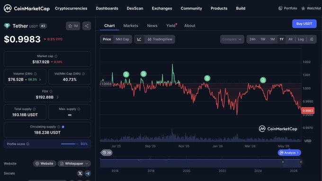Open Tether's X (Twitter) social link
The height and width of the screenshot is (181, 322).
coord(80,173)
